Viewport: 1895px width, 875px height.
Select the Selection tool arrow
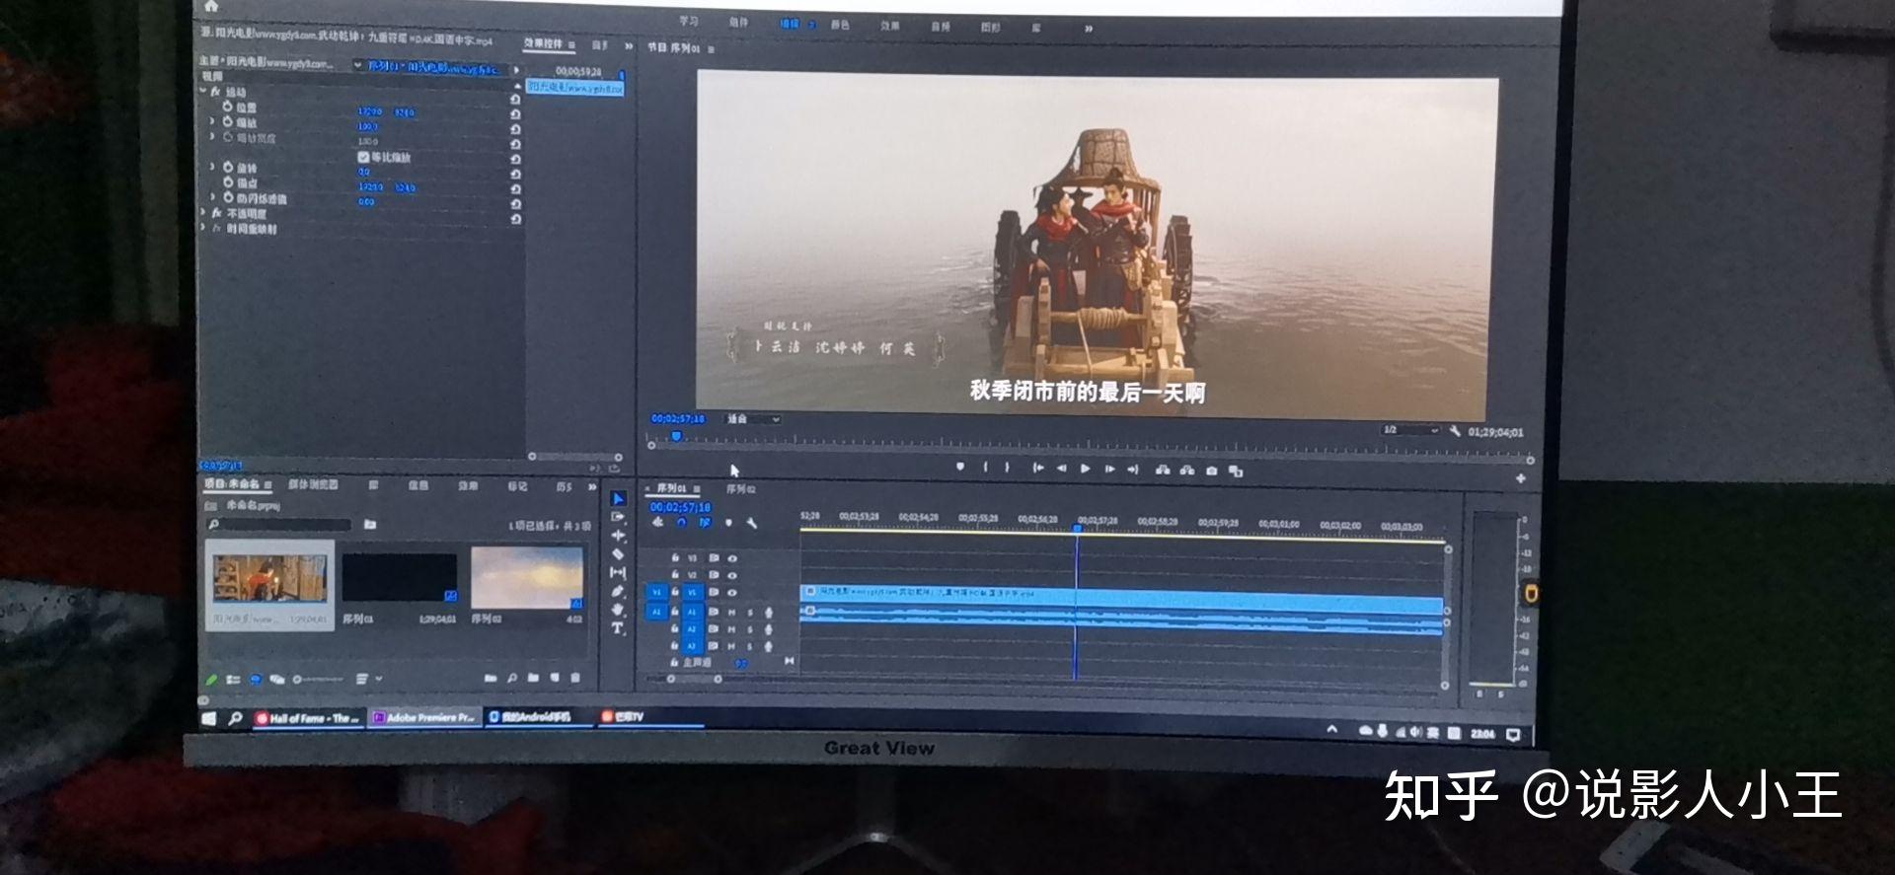point(618,498)
